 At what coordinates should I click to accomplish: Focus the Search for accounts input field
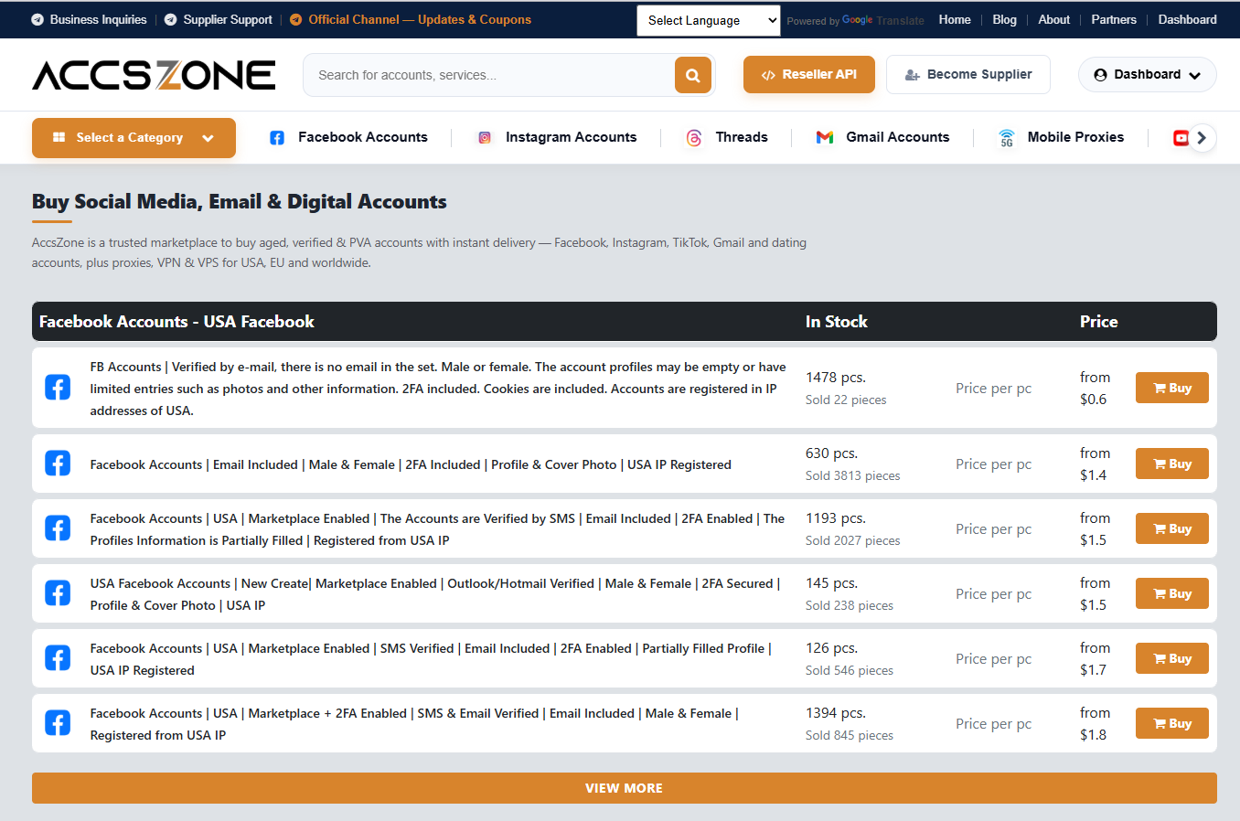pyautogui.click(x=489, y=75)
